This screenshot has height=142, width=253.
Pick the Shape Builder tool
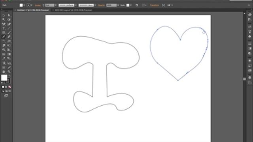[4, 50]
